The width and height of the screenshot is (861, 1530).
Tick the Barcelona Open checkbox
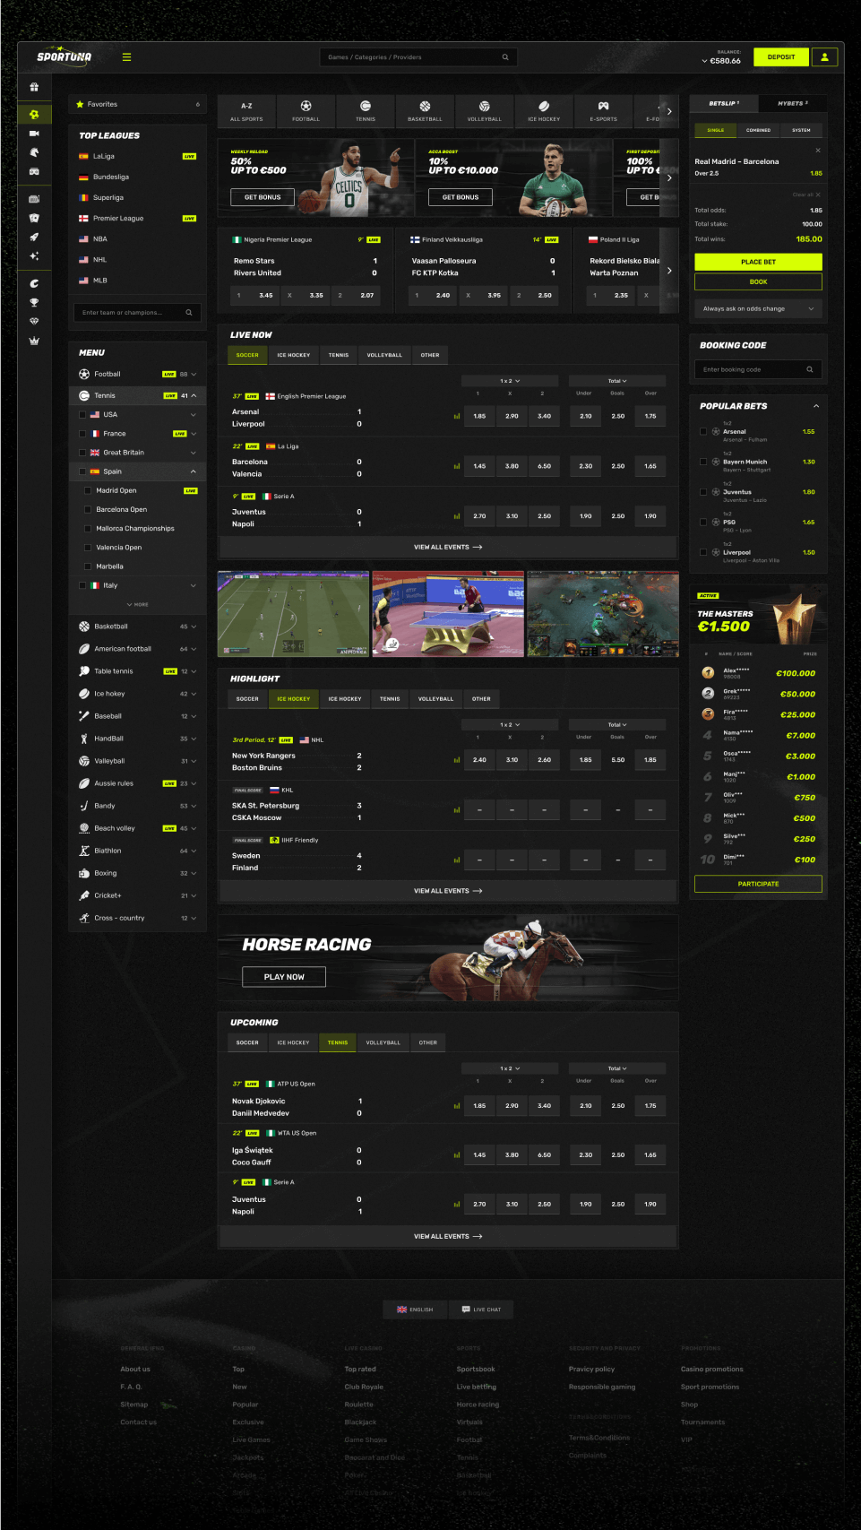click(88, 509)
